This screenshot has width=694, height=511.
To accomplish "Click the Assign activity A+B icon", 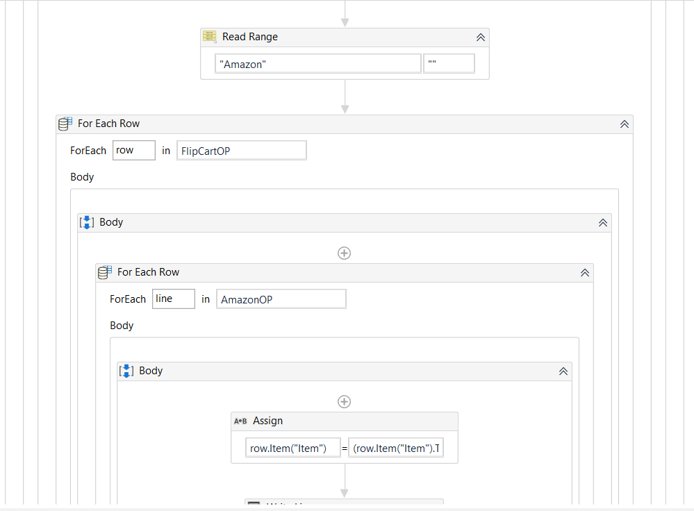I will (240, 421).
